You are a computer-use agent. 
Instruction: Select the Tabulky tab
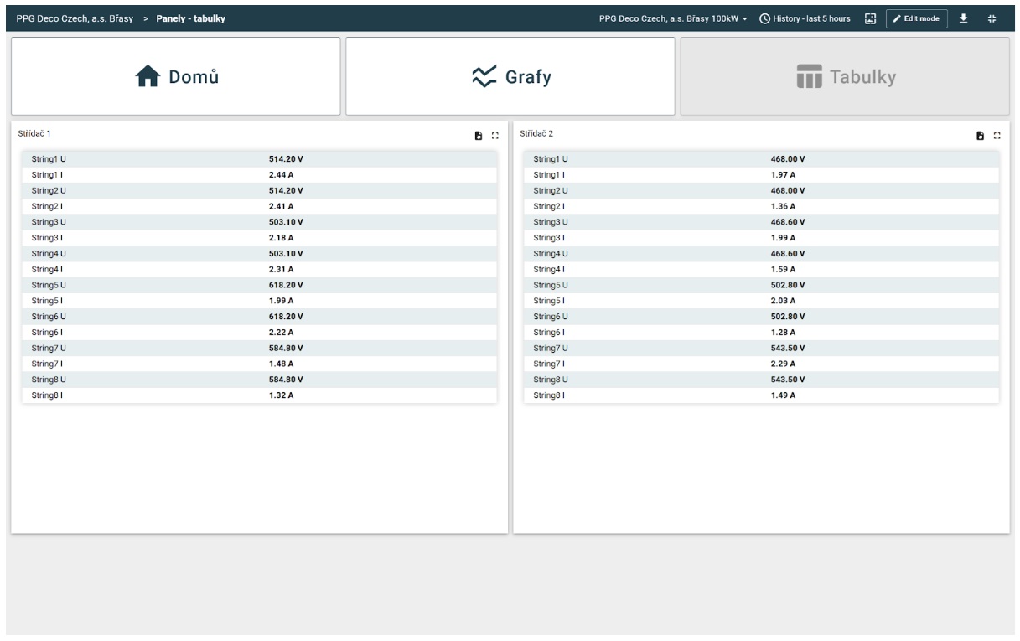[x=844, y=77]
